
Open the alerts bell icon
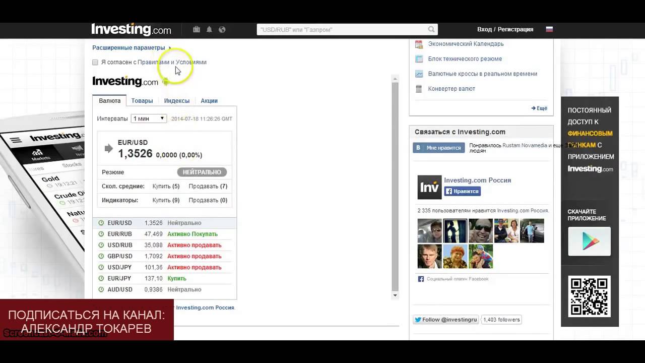tap(209, 29)
